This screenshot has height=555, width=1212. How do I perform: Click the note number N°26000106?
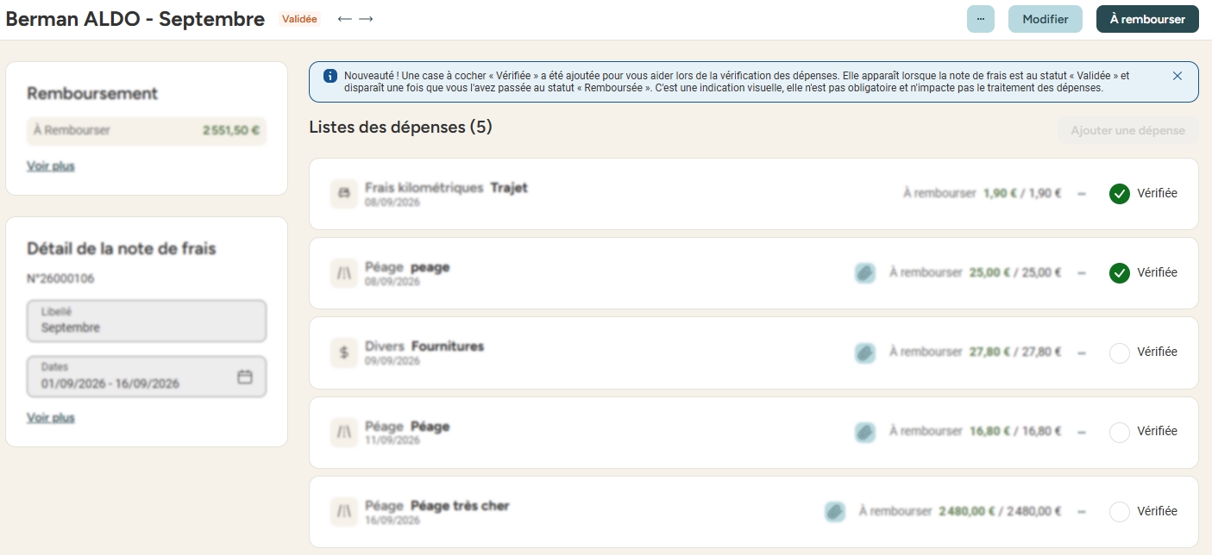coord(59,278)
